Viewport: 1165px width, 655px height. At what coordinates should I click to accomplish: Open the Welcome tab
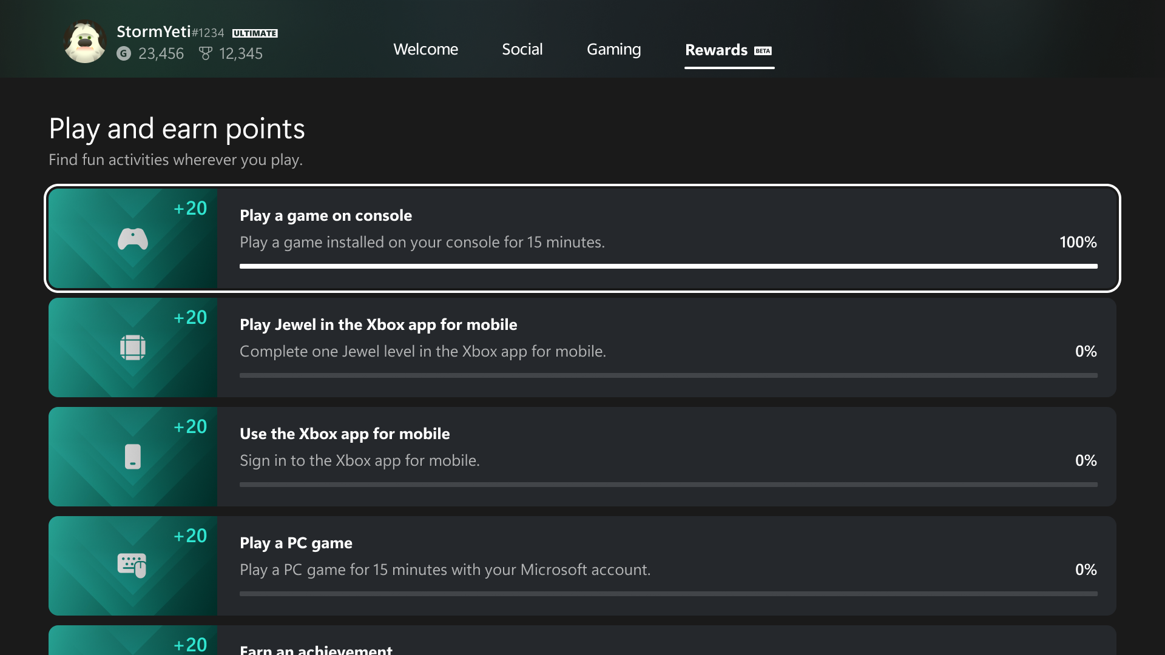[425, 49]
